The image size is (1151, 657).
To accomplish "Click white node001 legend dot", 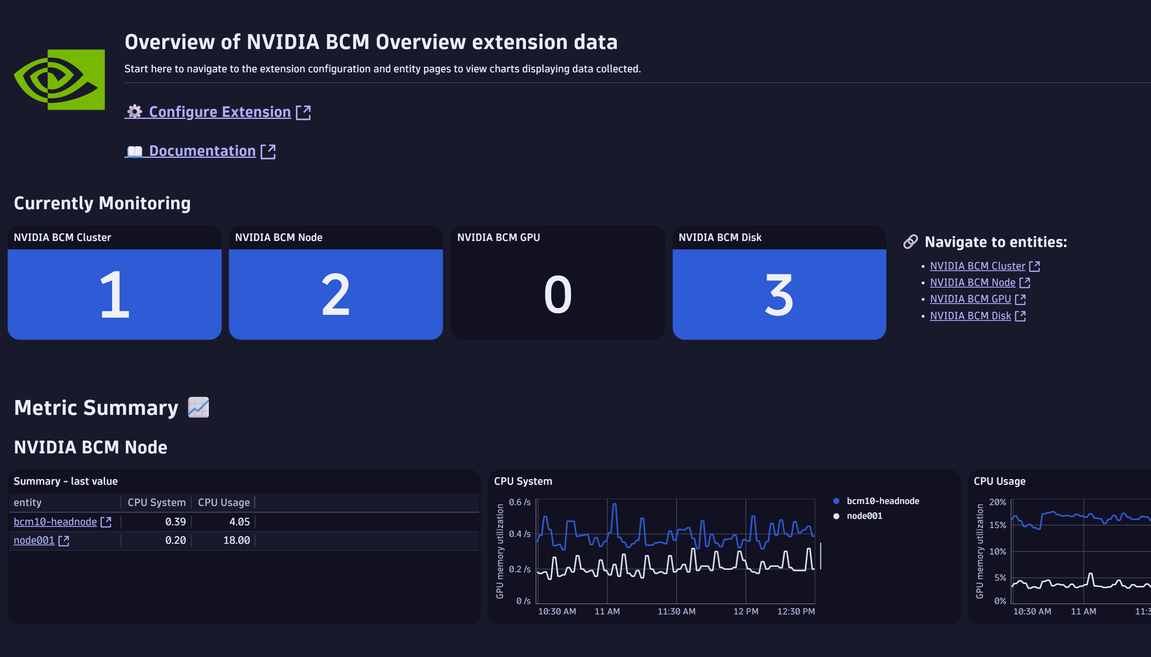I will [836, 516].
